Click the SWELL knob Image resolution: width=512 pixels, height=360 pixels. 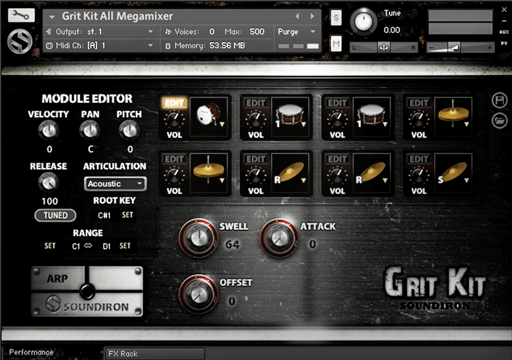coord(199,238)
